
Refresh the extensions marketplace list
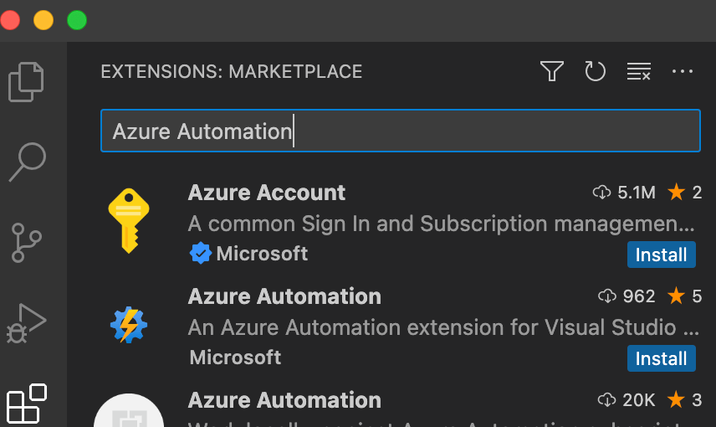(x=595, y=72)
